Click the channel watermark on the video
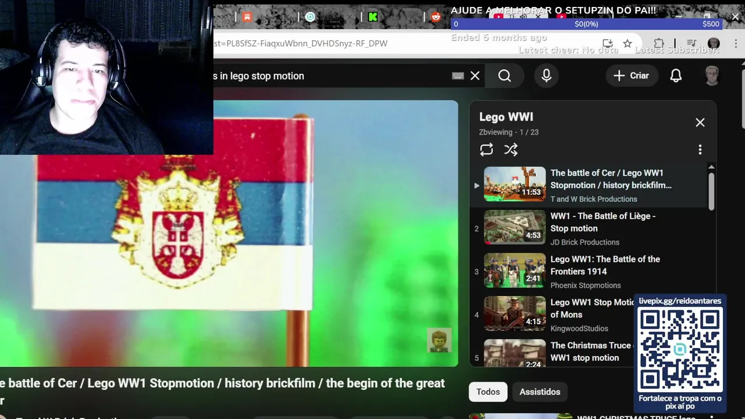745x419 pixels. 439,341
